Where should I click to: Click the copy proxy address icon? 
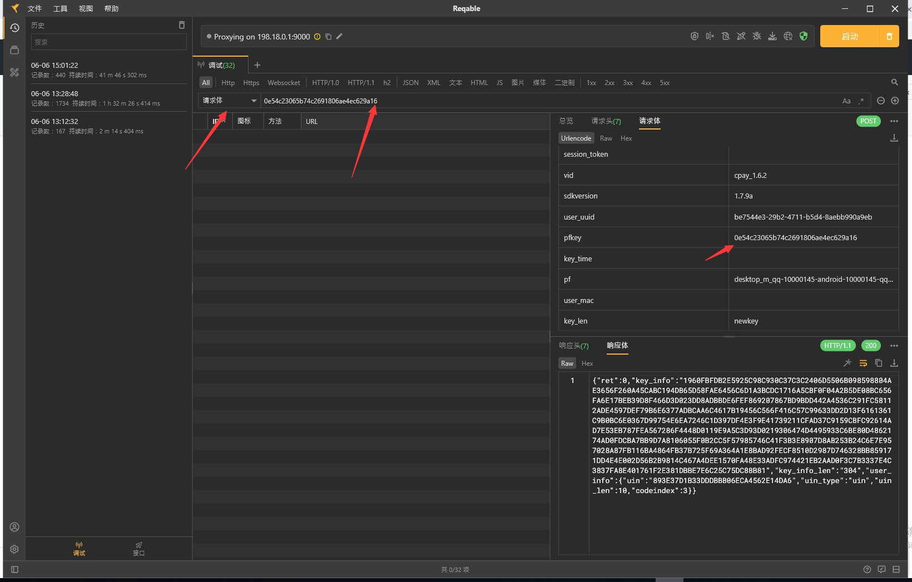328,36
